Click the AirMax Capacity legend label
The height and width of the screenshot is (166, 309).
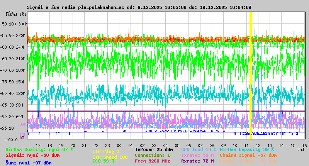246,149
